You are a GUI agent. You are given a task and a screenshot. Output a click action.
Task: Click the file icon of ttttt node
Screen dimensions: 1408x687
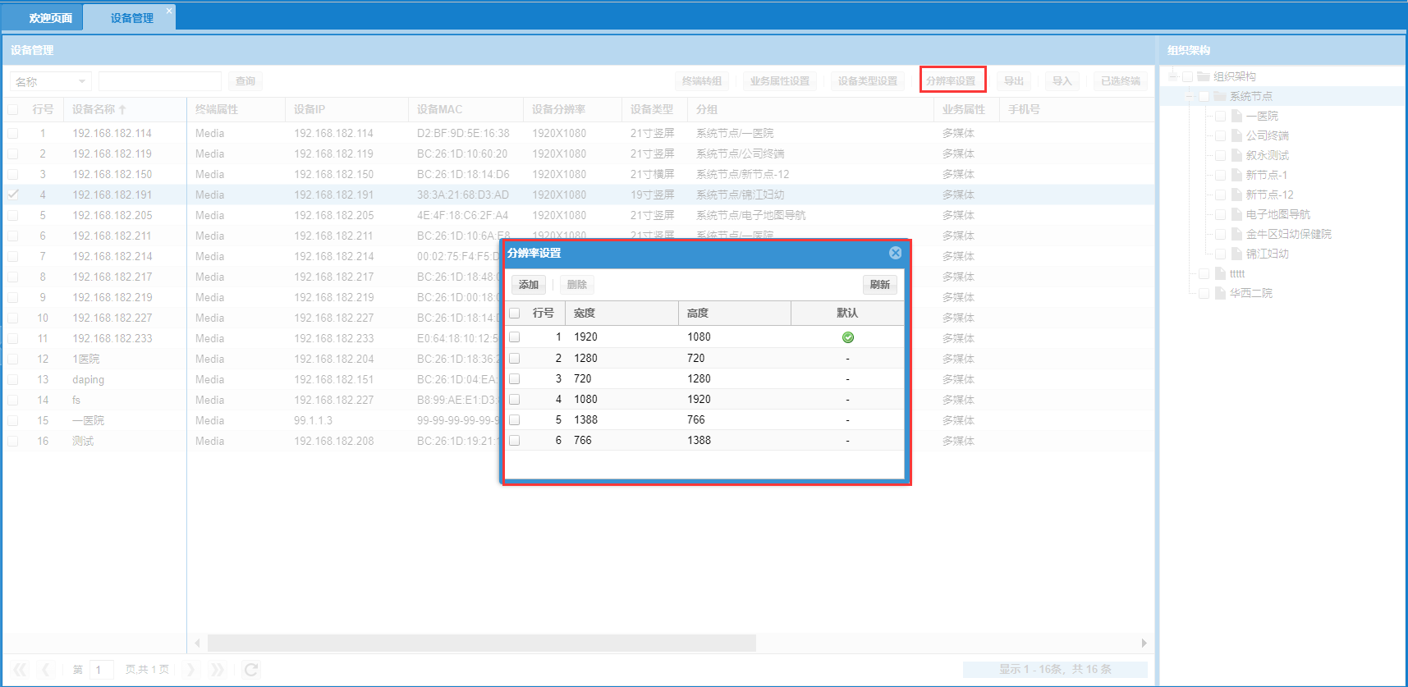point(1220,273)
